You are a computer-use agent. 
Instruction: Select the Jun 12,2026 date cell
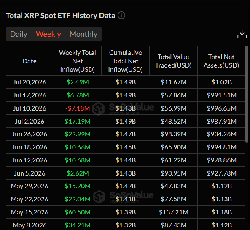[x=30, y=160]
